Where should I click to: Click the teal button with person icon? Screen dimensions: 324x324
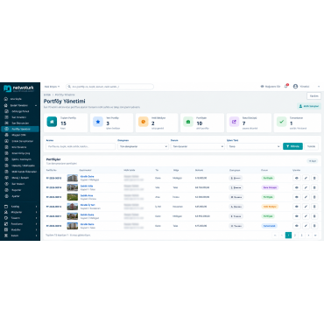click(309, 106)
